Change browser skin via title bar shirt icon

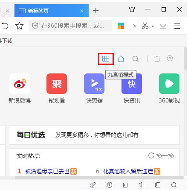coord(132,9)
